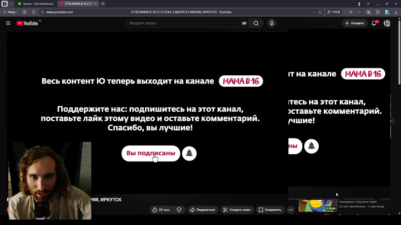Viewport: 401px width, 225px height.
Task: Open YouTube notifications bell
Action: click(374, 23)
